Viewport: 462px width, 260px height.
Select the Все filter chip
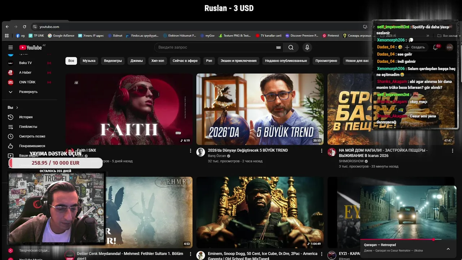(x=71, y=61)
